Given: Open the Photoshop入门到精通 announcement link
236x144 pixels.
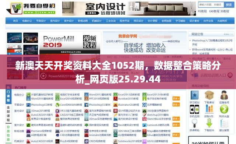Looking at the screenshot, I should point(212,42).
